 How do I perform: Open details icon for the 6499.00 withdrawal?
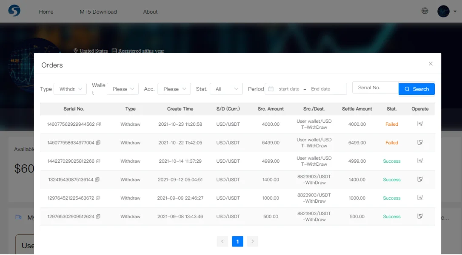click(x=420, y=143)
